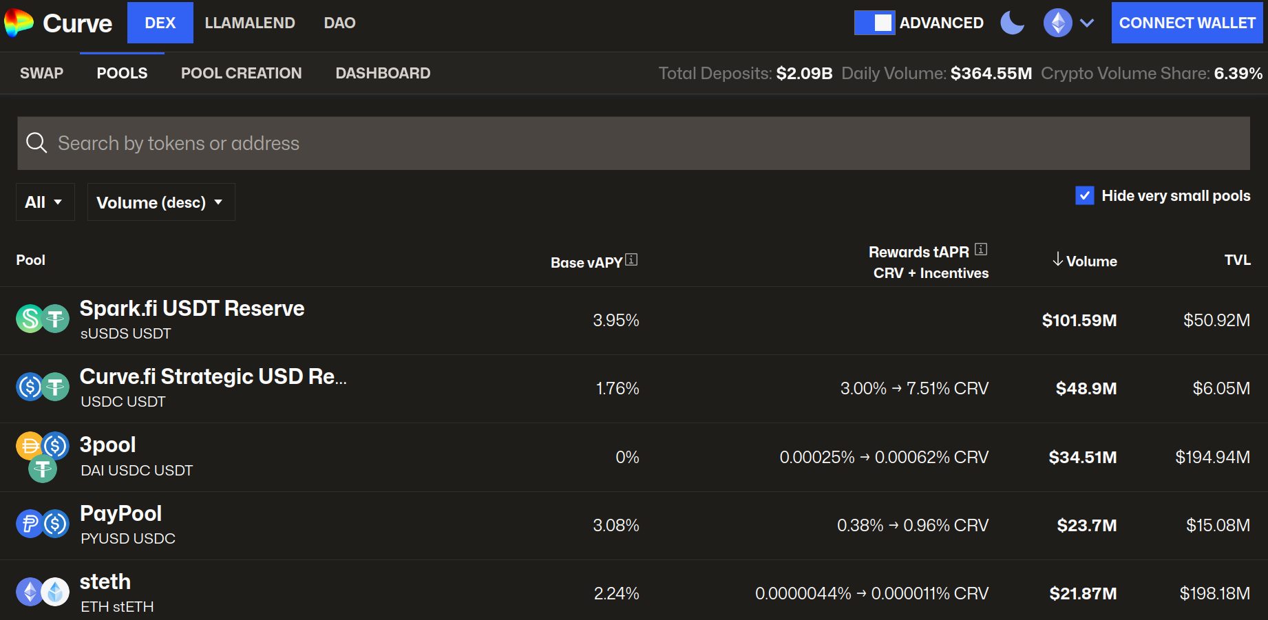
Task: Click the Curve rainbow logo icon
Action: pos(19,23)
